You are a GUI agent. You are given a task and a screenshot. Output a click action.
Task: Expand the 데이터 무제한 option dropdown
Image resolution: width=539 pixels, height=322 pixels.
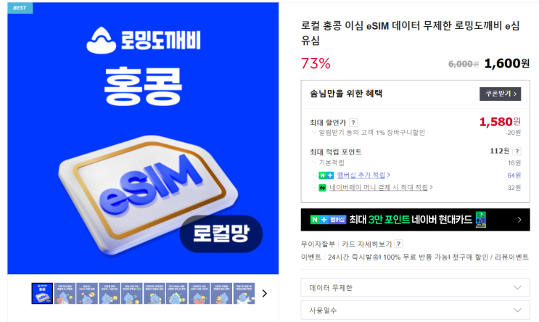pos(415,288)
